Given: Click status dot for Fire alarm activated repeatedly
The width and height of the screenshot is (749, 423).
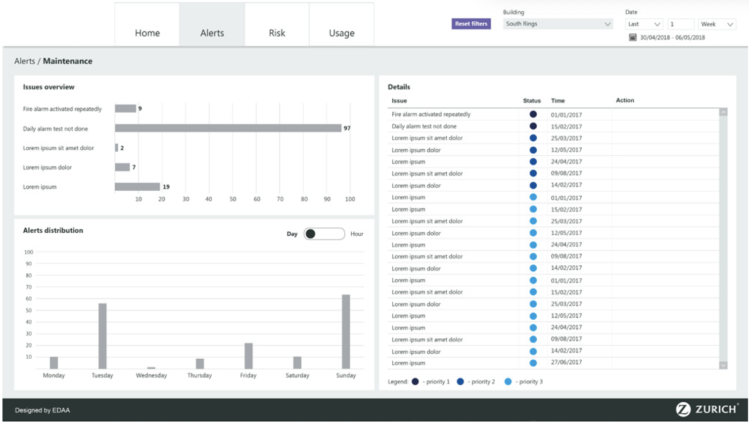Looking at the screenshot, I should click(x=533, y=114).
